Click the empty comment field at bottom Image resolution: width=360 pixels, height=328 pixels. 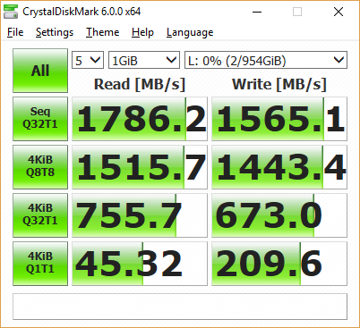180,307
